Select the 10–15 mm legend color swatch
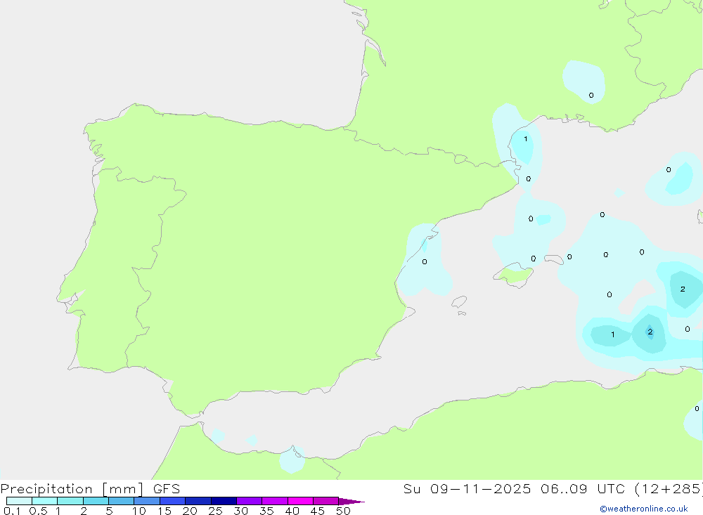703x515 pixels. (x=147, y=501)
